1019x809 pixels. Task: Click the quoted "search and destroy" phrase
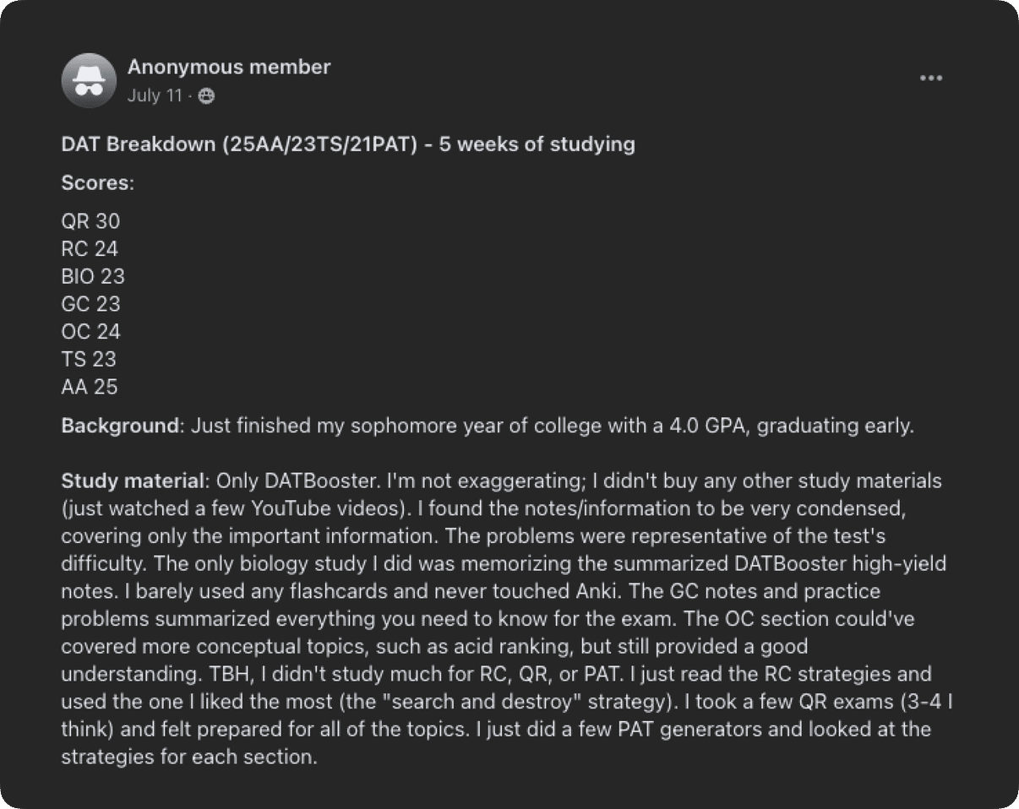(478, 702)
